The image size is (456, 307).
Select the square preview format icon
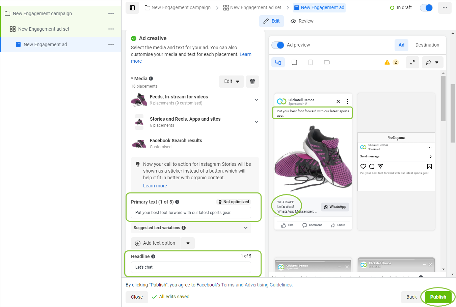point(294,62)
